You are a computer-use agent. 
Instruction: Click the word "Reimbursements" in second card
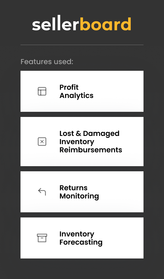tap(91, 150)
